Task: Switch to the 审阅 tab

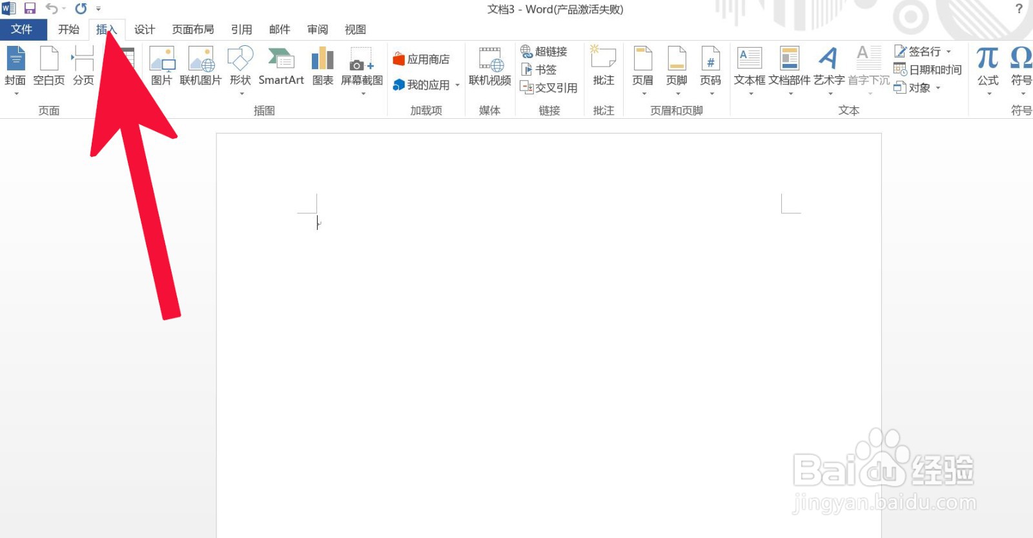Action: [x=318, y=30]
